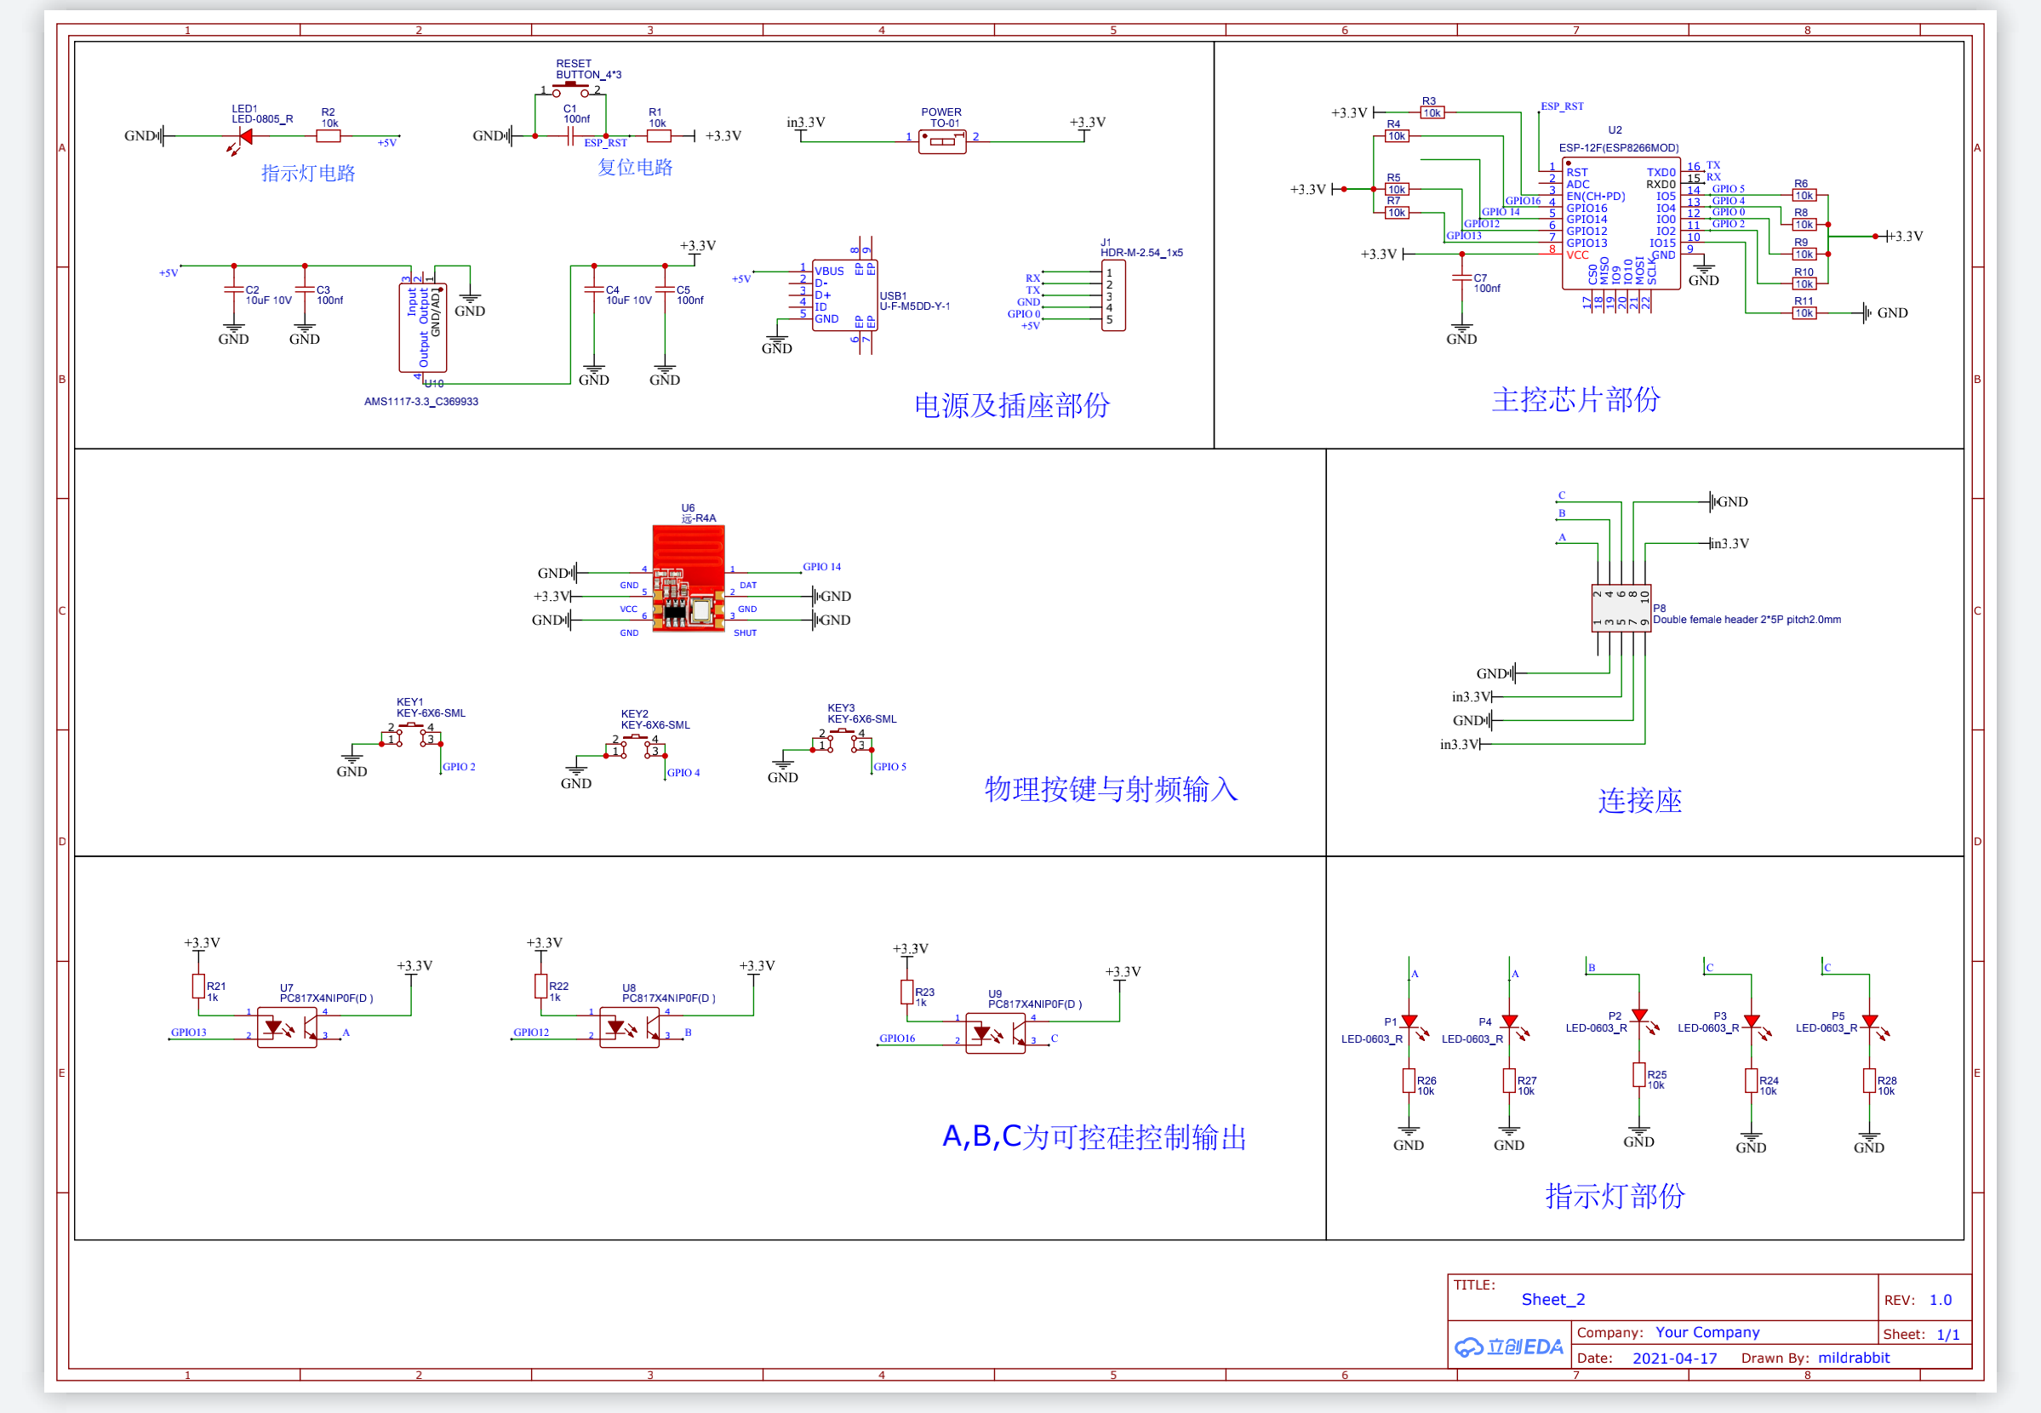Click the 'GPIO16' net label at U9

click(896, 1038)
